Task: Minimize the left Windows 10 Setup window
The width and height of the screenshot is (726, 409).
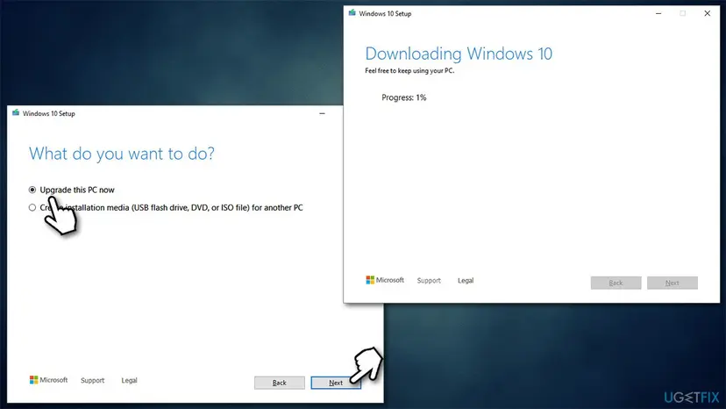Action: [322, 113]
